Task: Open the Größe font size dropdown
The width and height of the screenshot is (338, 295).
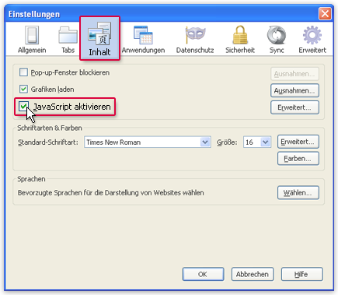Action: click(x=257, y=142)
